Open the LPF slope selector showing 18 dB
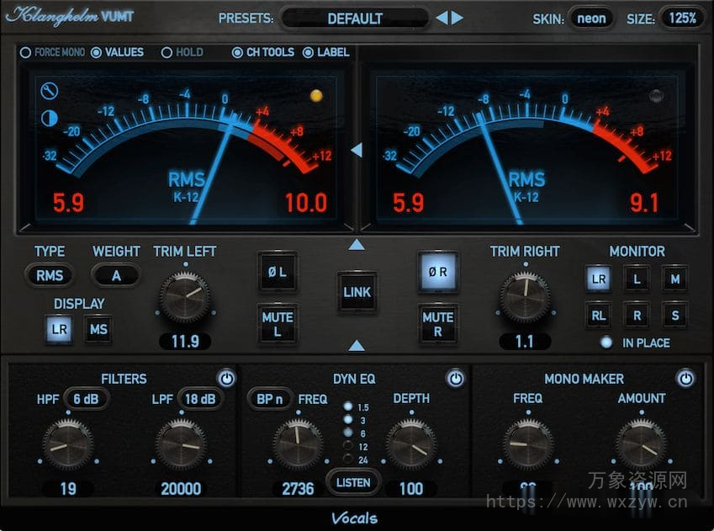714x531 pixels. pos(199,399)
